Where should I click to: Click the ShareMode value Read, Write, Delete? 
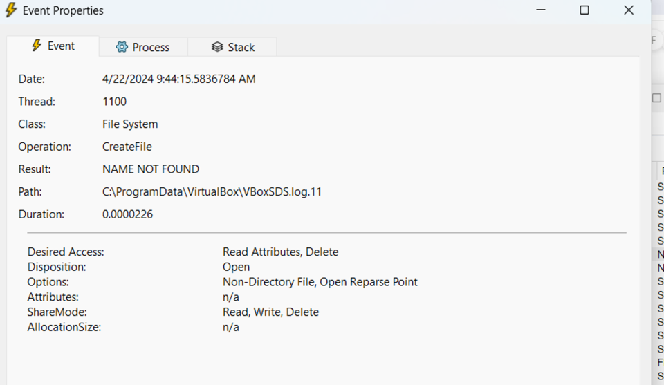(x=270, y=312)
